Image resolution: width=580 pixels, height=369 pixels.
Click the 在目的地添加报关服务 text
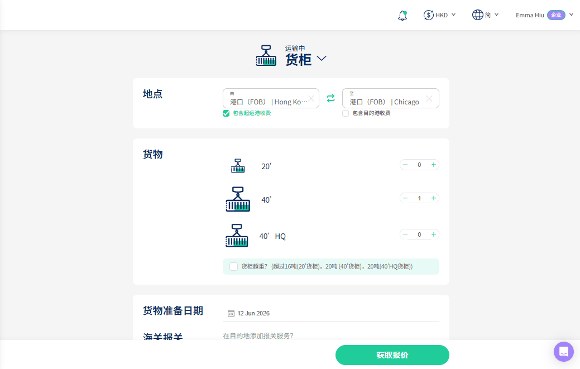click(258, 336)
